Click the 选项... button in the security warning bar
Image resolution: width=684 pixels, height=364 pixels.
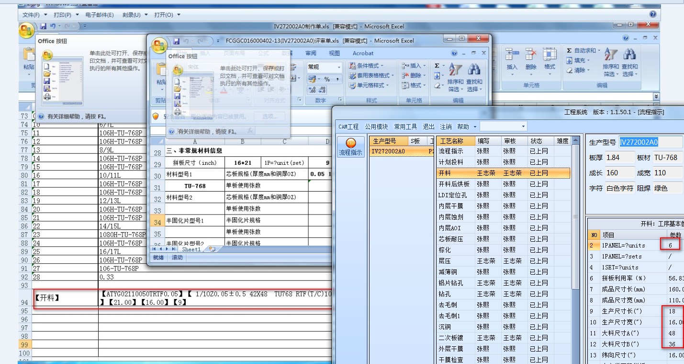[269, 116]
